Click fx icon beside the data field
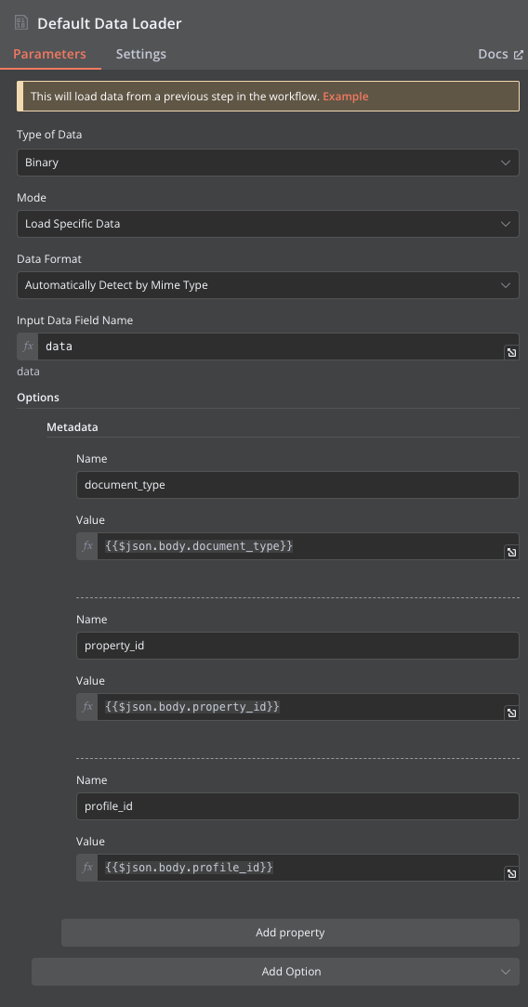This screenshot has width=528, height=1007. (x=28, y=347)
